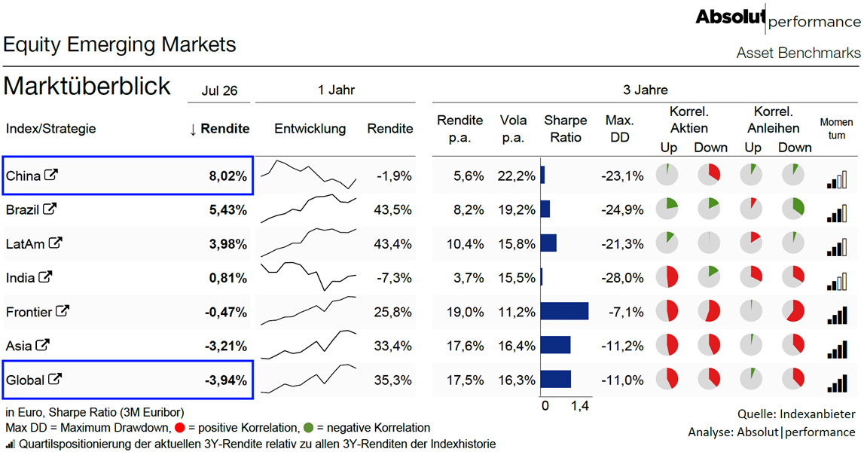
Task: Click the Frontier Momentum bars icon
Action: click(837, 316)
